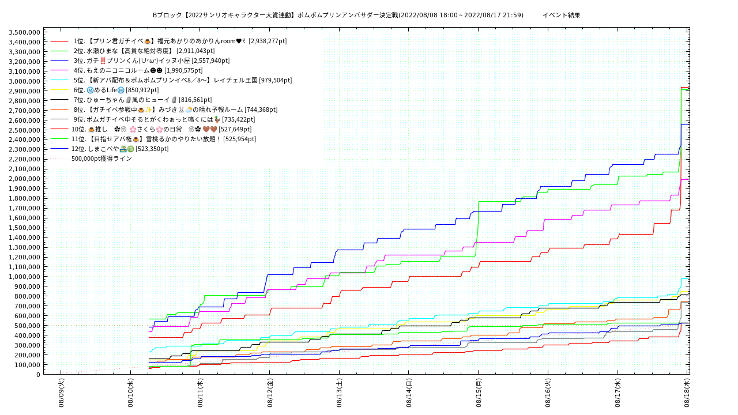The image size is (738, 415).
Task: Click green line swatch beside 2位 水瀬ひまな
Action: tap(59, 51)
